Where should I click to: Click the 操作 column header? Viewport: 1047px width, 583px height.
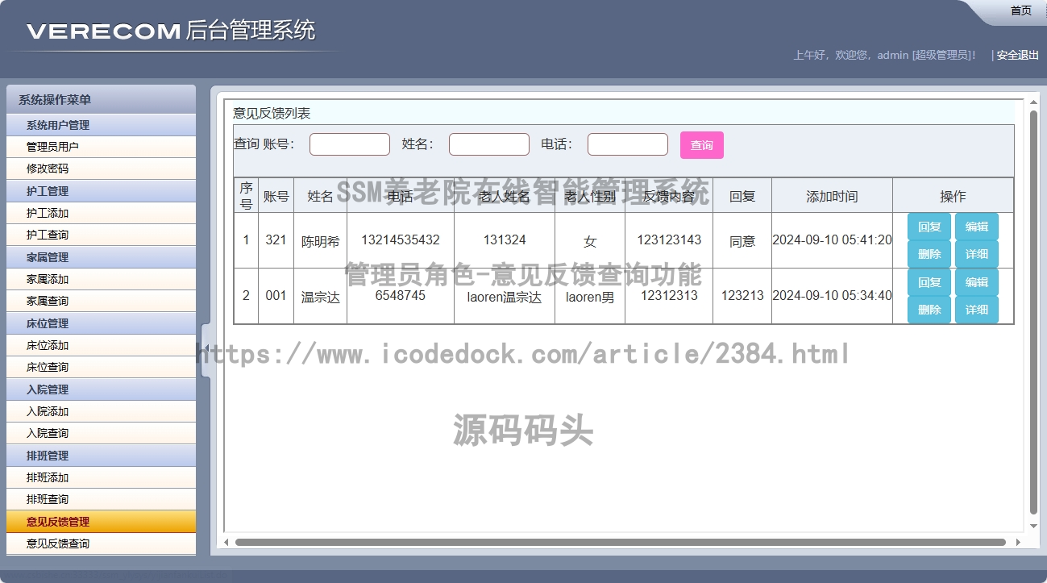pos(953,196)
